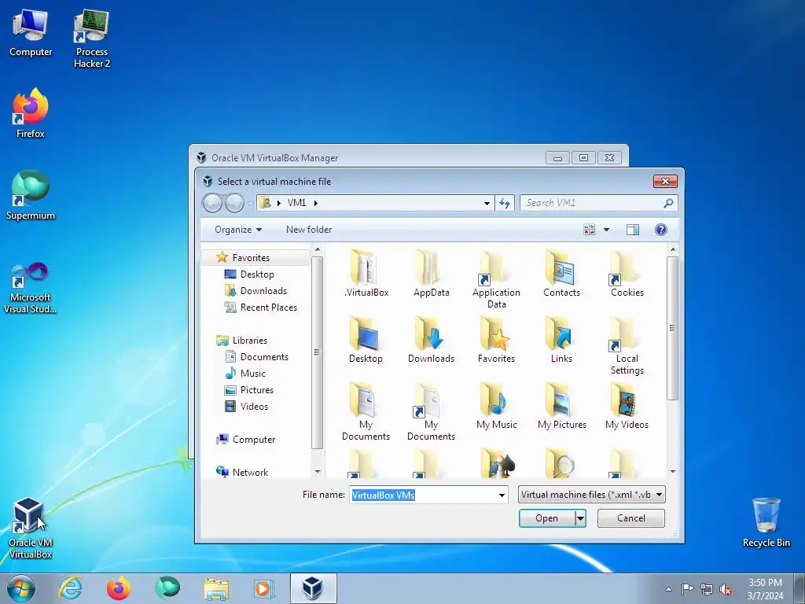Select the Process Hacker 2 desktop icon
Image resolution: width=805 pixels, height=604 pixels.
[92, 39]
